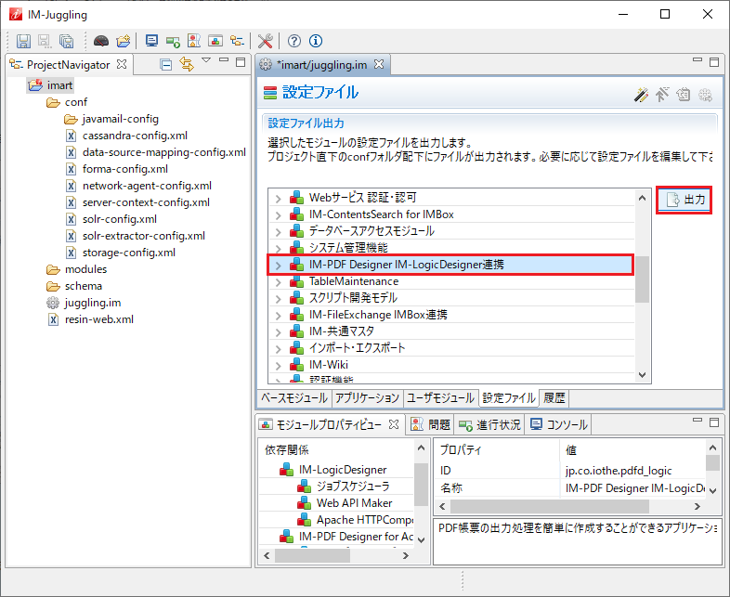Open the 進行状況 view tab
Viewport: 730px width, 597px height.
coord(489,424)
